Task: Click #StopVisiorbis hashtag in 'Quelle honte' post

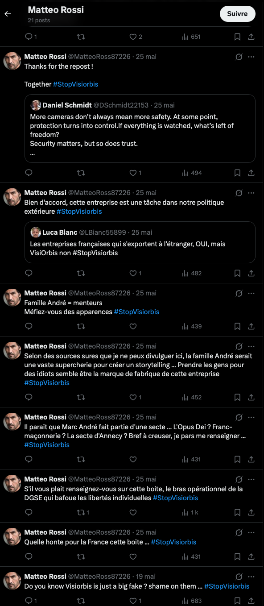Action: [173, 542]
